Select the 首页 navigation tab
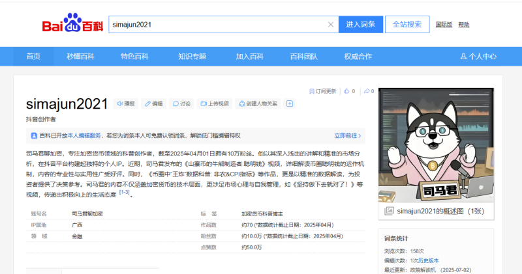The height and width of the screenshot is (274, 522). pos(33,57)
